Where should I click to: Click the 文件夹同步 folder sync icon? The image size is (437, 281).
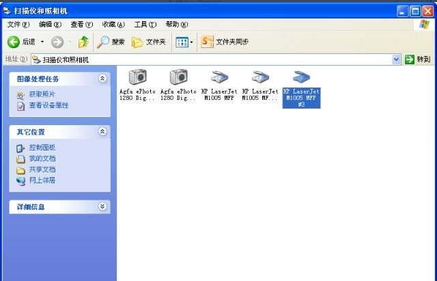point(207,42)
